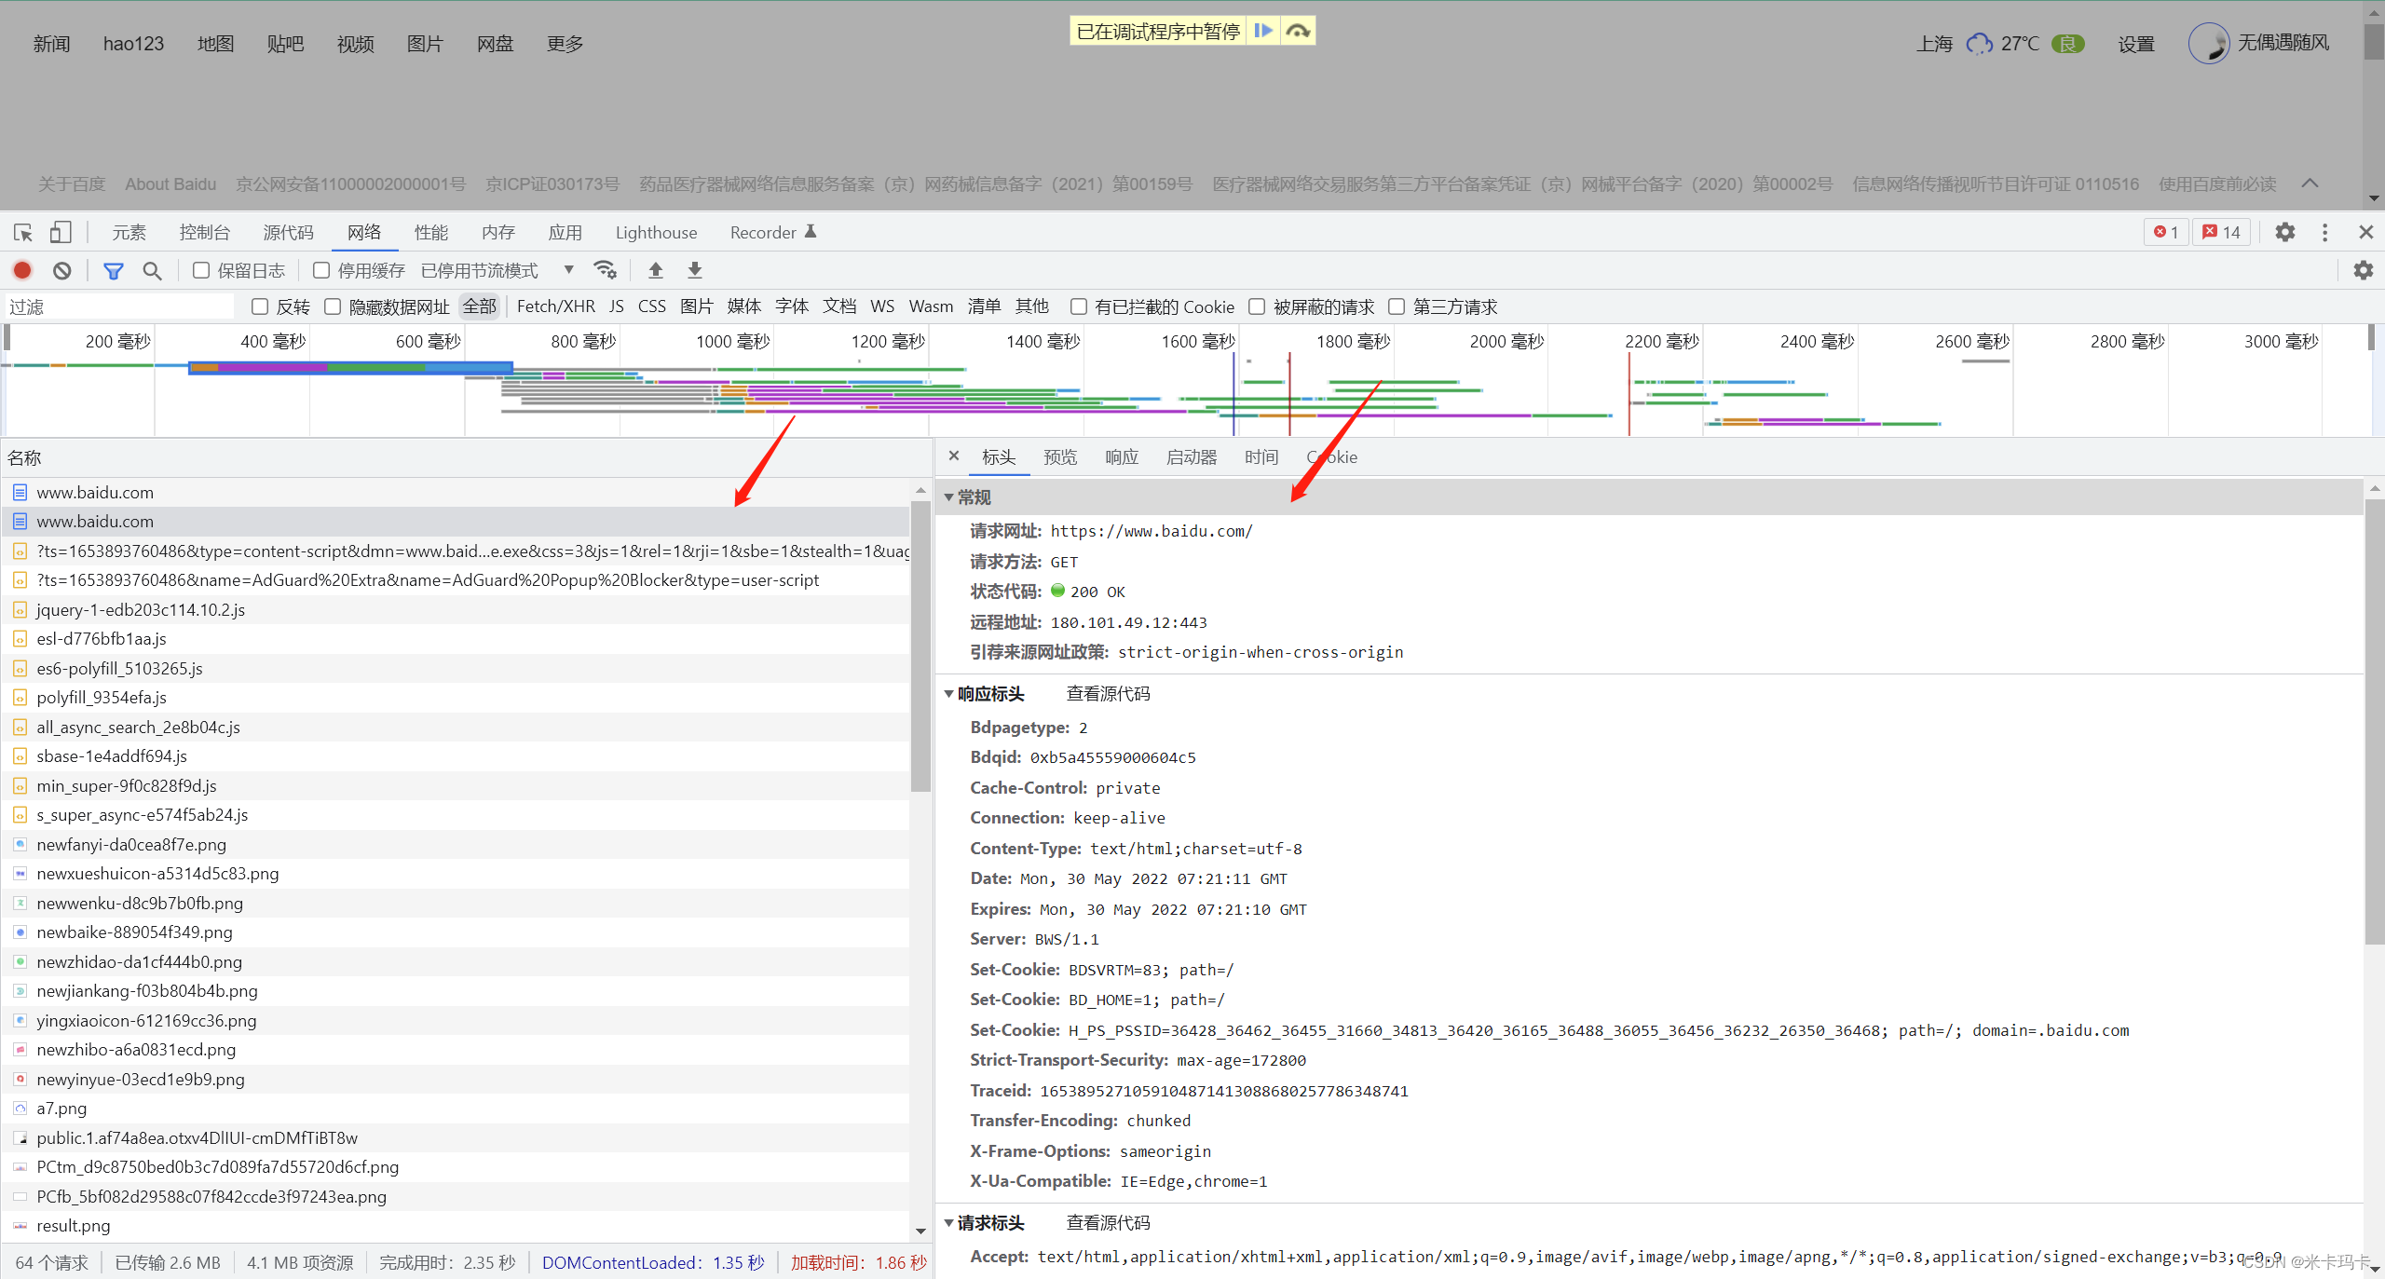Toggle the network filter funnel icon
Image resolution: width=2385 pixels, height=1279 pixels.
tap(114, 270)
